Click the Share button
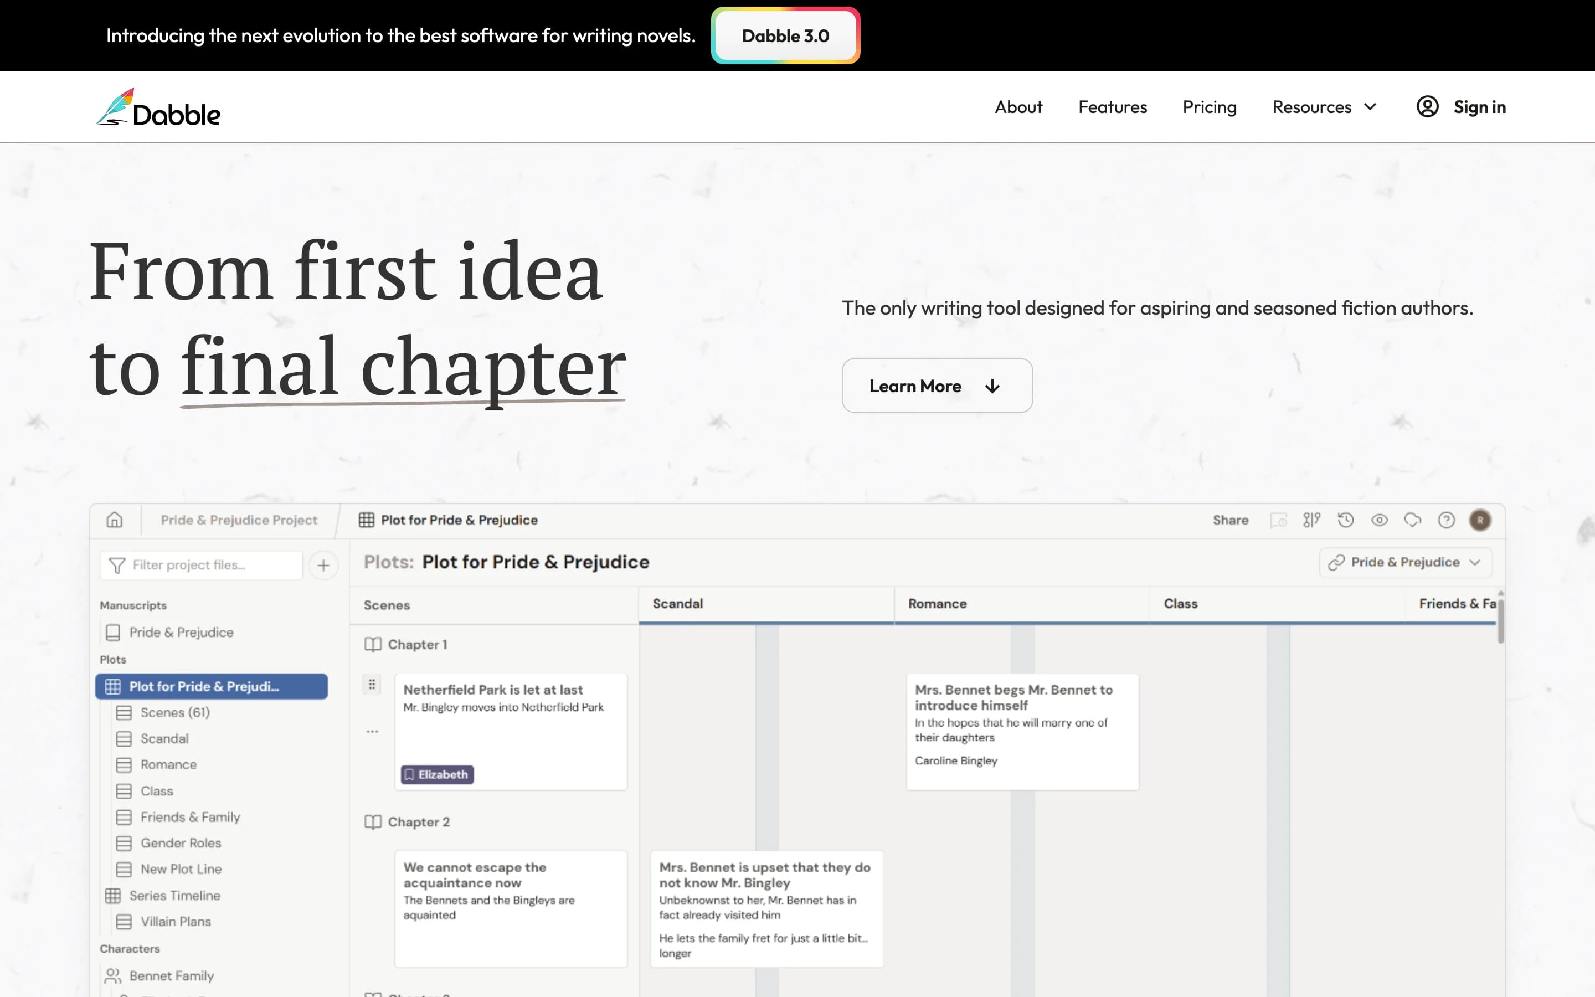This screenshot has width=1595, height=997. click(x=1230, y=520)
